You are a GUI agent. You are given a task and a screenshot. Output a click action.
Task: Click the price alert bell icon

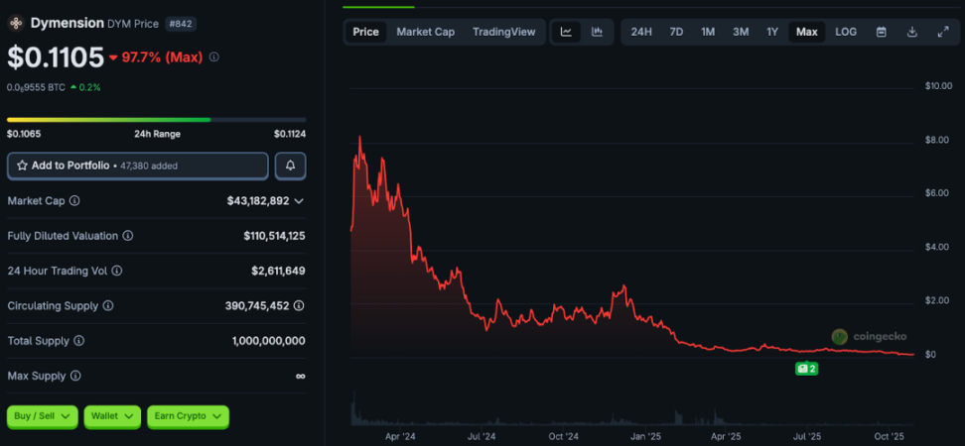(x=290, y=166)
